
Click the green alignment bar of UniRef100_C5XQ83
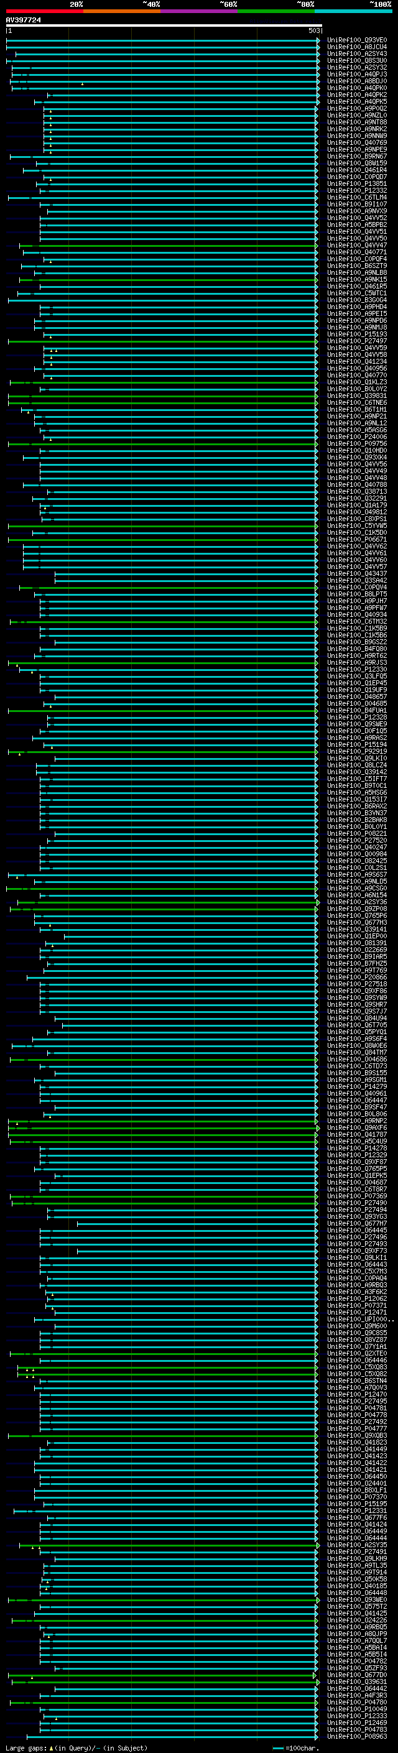point(168,1367)
